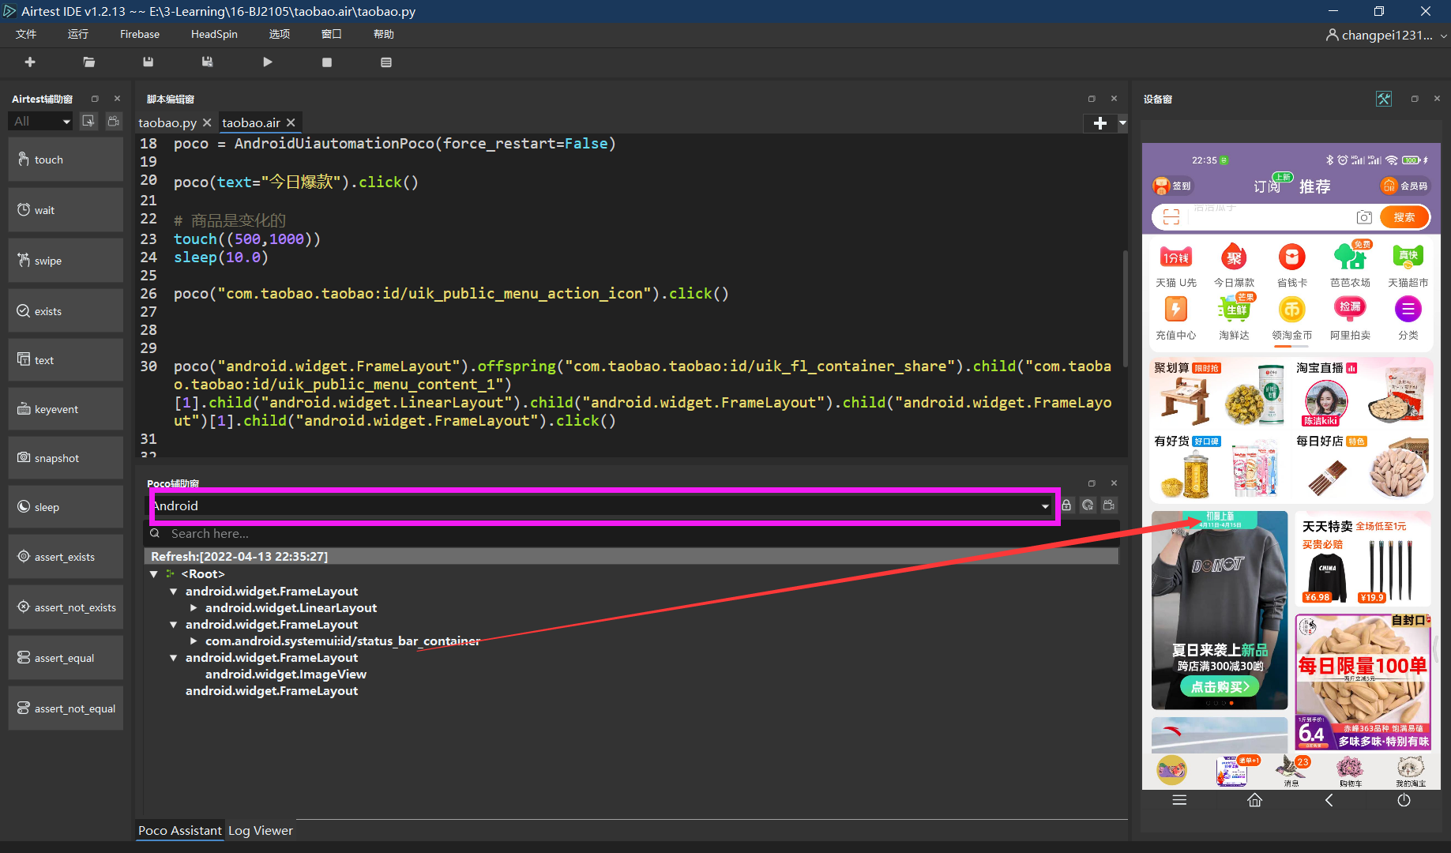Tap the 今日爆款 icon on device screen
Screen dimensions: 1451x853
point(1234,265)
